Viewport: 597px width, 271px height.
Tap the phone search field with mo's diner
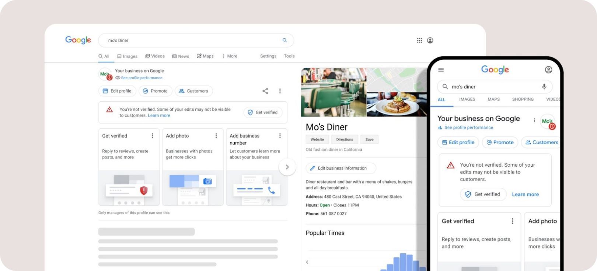495,87
